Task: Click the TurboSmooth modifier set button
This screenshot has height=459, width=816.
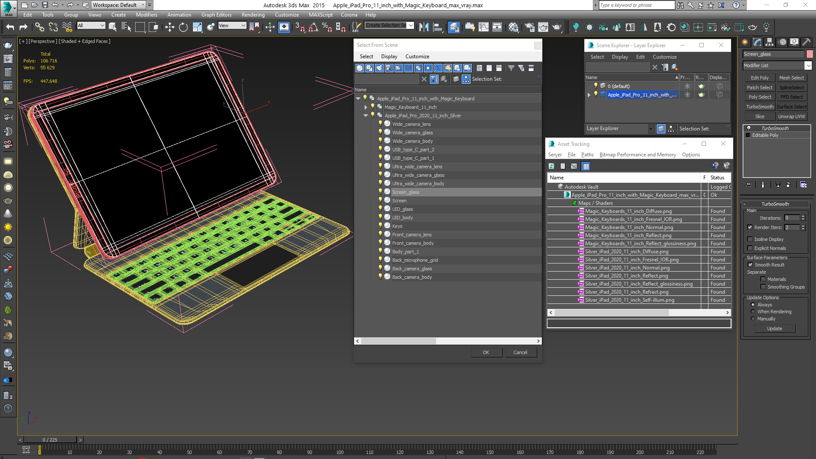Action: click(x=759, y=107)
